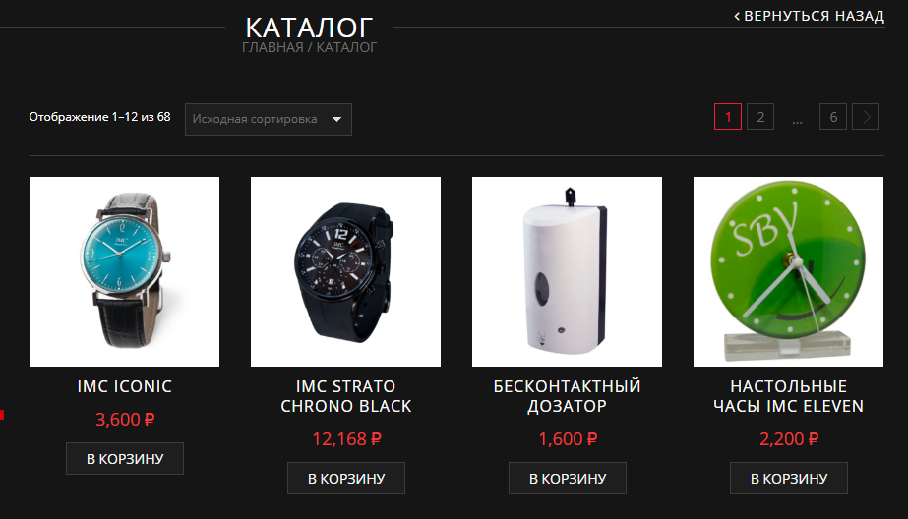The image size is (908, 519).
Task: Open the sorting dropdown arrow
Action: (x=336, y=119)
